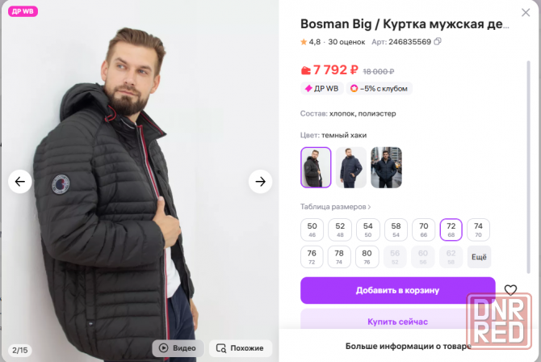Choose size 80
Image resolution: width=541 pixels, height=362 pixels.
[367, 257]
